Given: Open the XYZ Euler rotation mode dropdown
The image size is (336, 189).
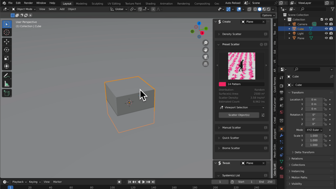Looking at the screenshot, I should [x=314, y=130].
